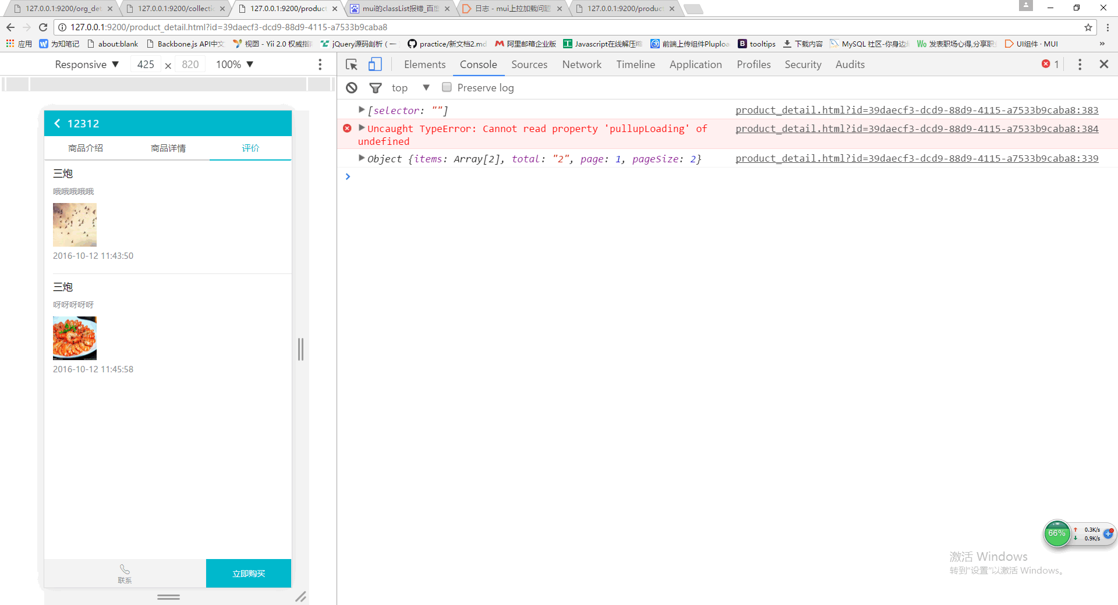Open DevTools customize three-dot menu
The image size is (1118, 605).
coord(1080,65)
